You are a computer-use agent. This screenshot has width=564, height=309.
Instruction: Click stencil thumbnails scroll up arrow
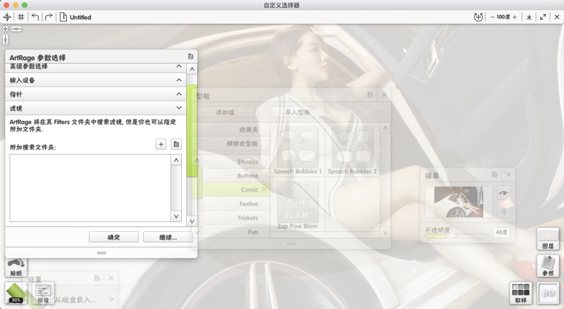coord(385,128)
